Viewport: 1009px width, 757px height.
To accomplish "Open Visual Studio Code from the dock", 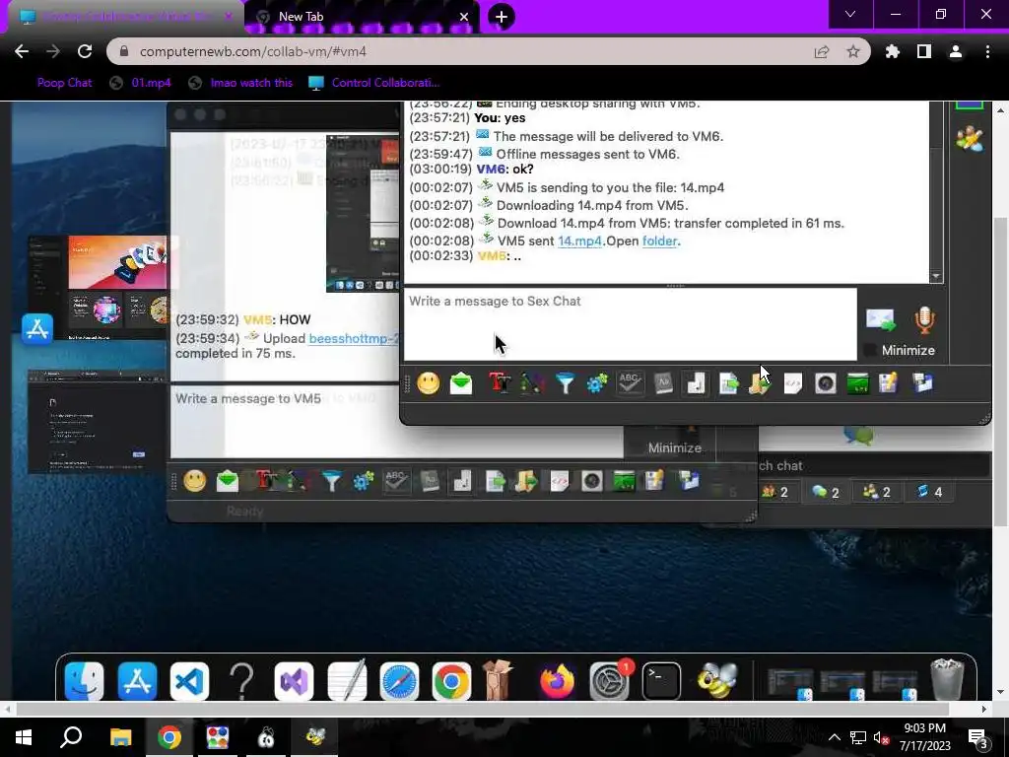I will click(189, 680).
